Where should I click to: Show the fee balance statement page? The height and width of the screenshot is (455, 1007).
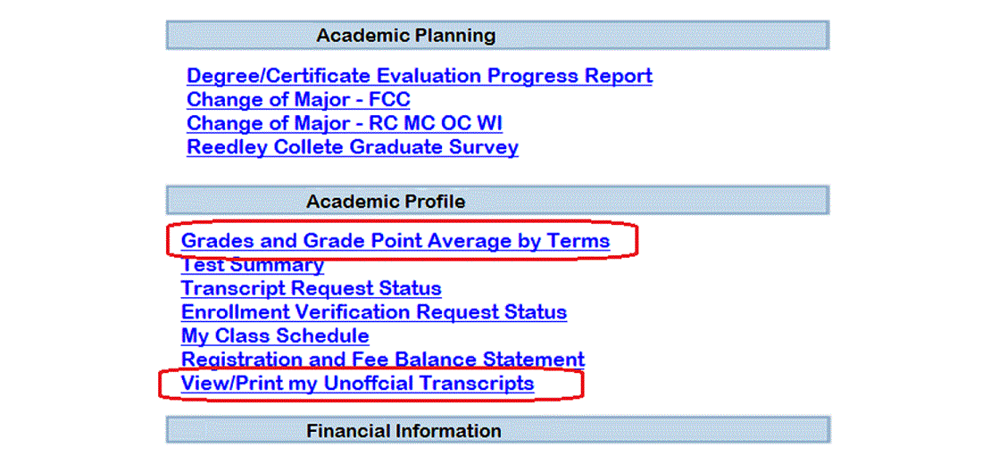coord(382,360)
